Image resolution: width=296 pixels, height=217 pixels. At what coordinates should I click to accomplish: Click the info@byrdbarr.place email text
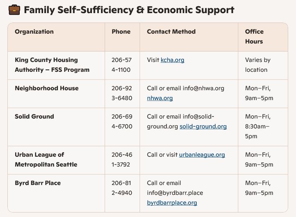tap(175, 193)
